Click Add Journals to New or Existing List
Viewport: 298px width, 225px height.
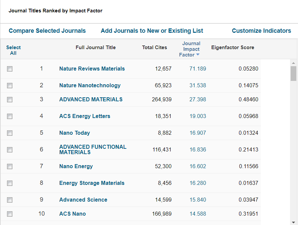click(152, 31)
